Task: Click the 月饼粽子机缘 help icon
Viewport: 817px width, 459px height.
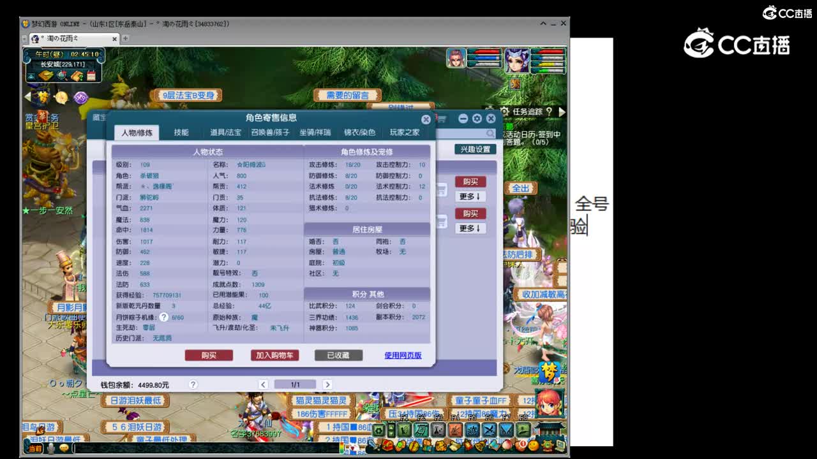Action: pos(163,317)
